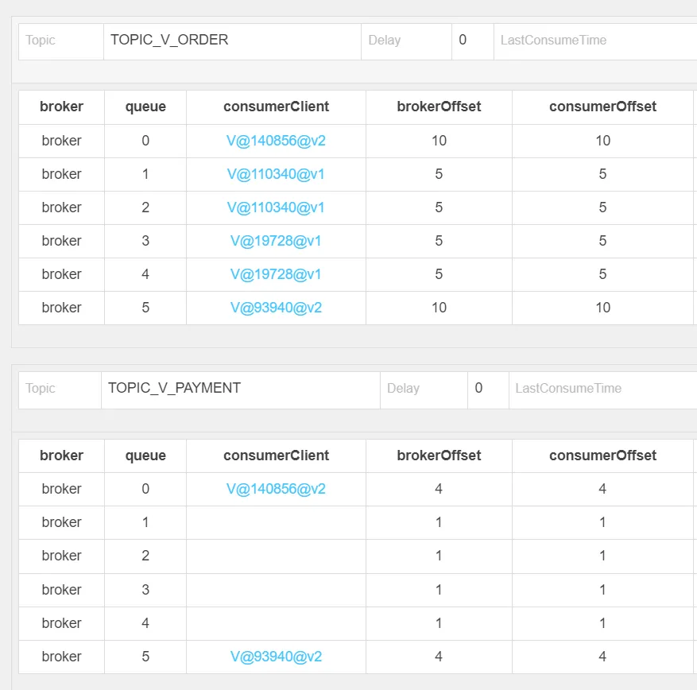Select brokerOffset value 4 for TOPIC_V_PAYMENT queue 5
697x690 pixels.
[439, 657]
